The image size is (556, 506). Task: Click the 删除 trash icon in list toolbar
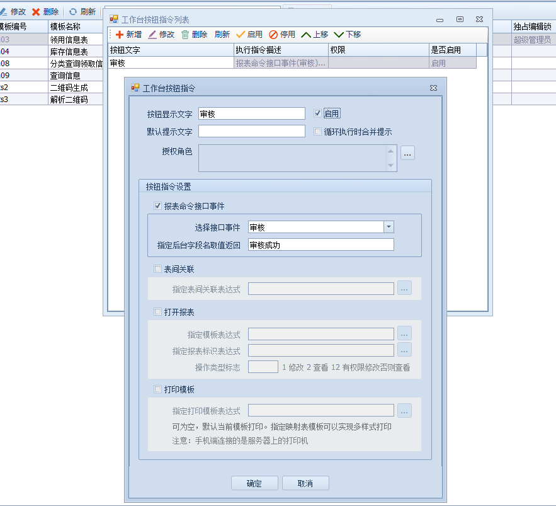[x=185, y=35]
